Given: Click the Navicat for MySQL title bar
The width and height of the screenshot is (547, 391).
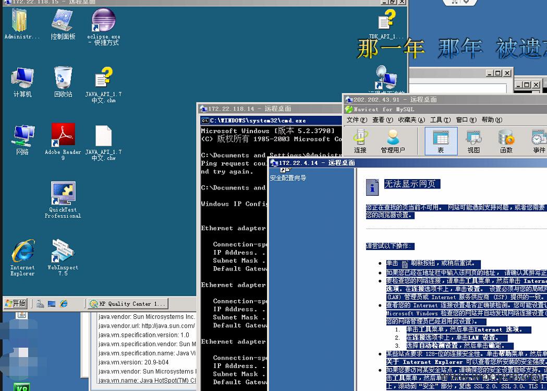Looking at the screenshot, I should [x=446, y=109].
